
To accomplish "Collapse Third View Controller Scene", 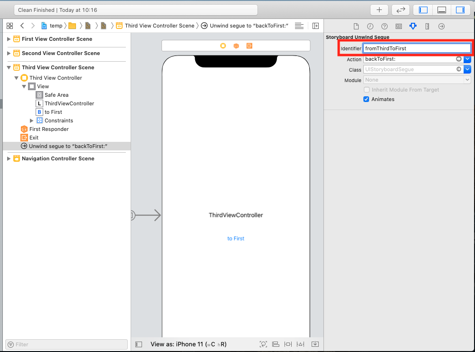I will tap(9, 67).
